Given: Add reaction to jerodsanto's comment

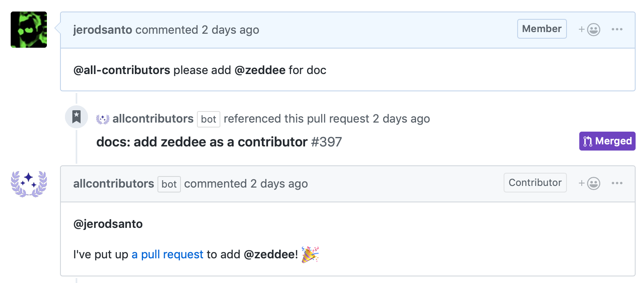Looking at the screenshot, I should [x=590, y=30].
